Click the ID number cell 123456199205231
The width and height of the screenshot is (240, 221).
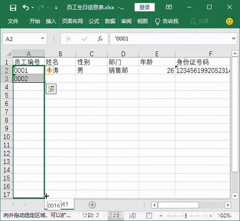[x=202, y=70]
